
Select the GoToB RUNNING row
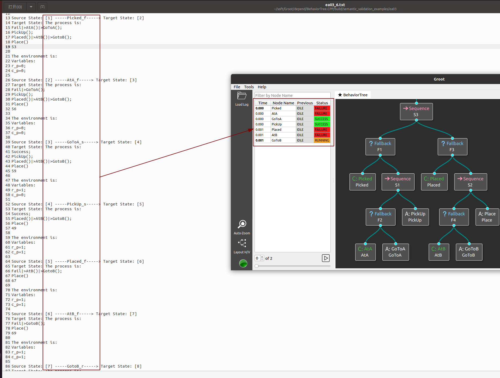coord(292,140)
